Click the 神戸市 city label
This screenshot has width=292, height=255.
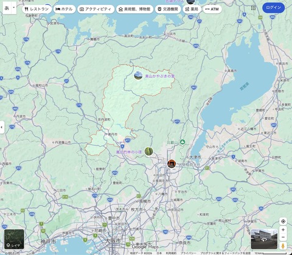[x=48, y=242]
